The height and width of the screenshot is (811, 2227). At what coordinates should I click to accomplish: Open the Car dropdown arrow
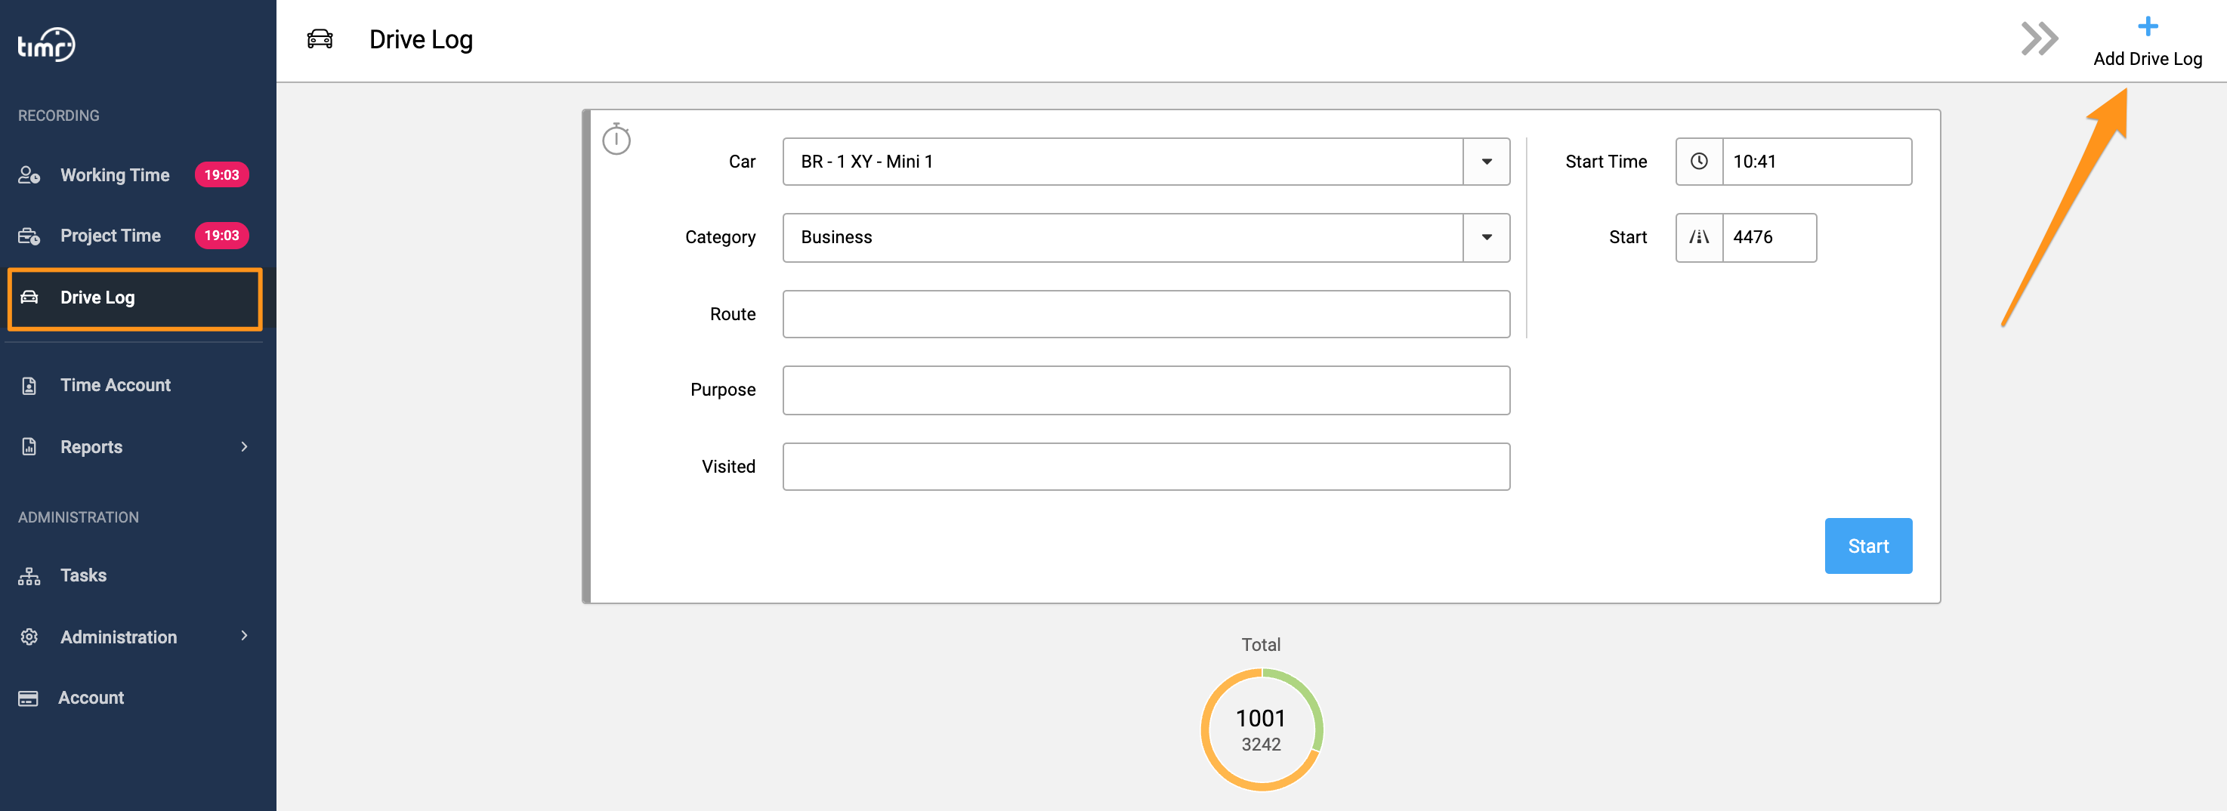tap(1486, 162)
